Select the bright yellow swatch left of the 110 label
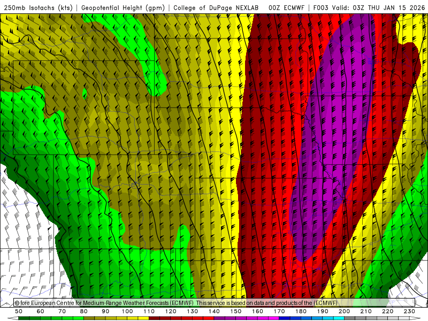This screenshot has height=321, width=428. coord(143,318)
